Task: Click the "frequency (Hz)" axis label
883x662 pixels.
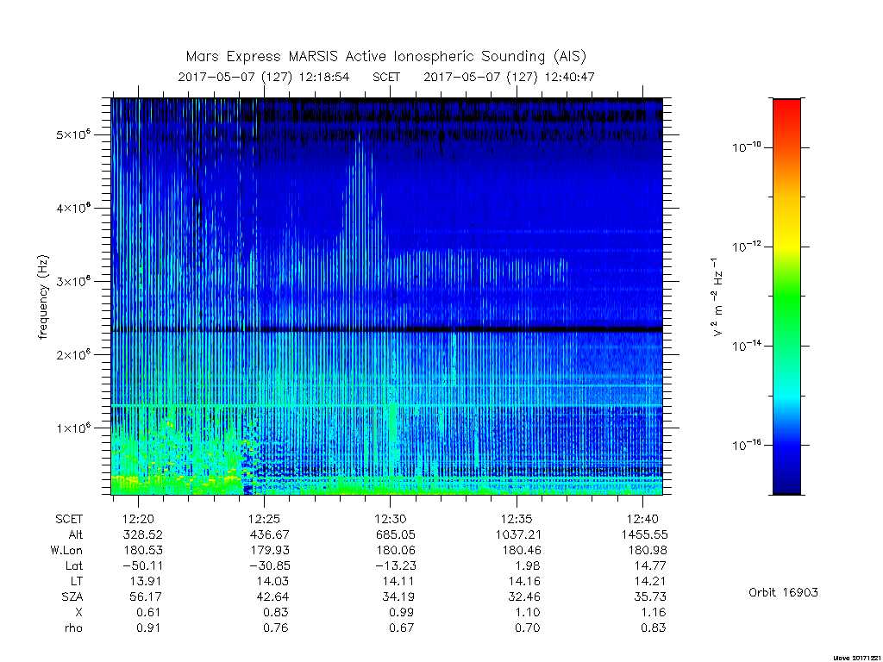Action: (43, 297)
